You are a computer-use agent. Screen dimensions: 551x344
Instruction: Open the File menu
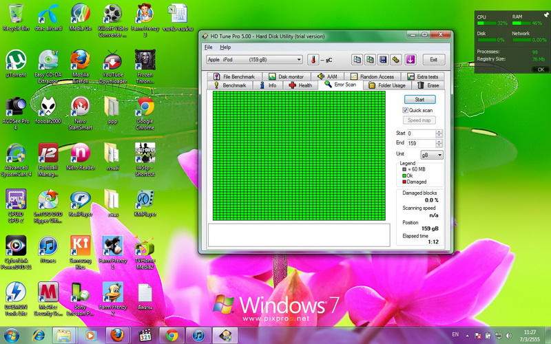(x=209, y=47)
